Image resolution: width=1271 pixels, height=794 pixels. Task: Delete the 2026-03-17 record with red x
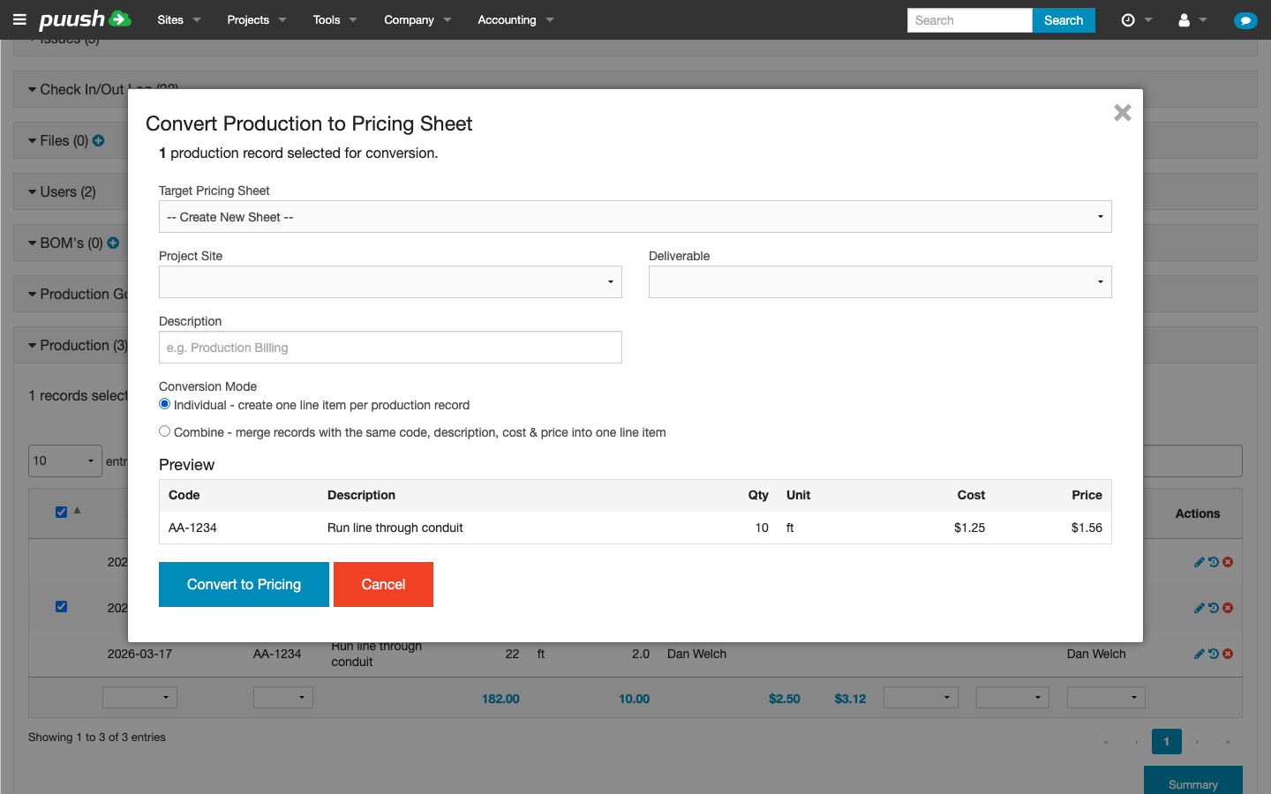[x=1227, y=654]
